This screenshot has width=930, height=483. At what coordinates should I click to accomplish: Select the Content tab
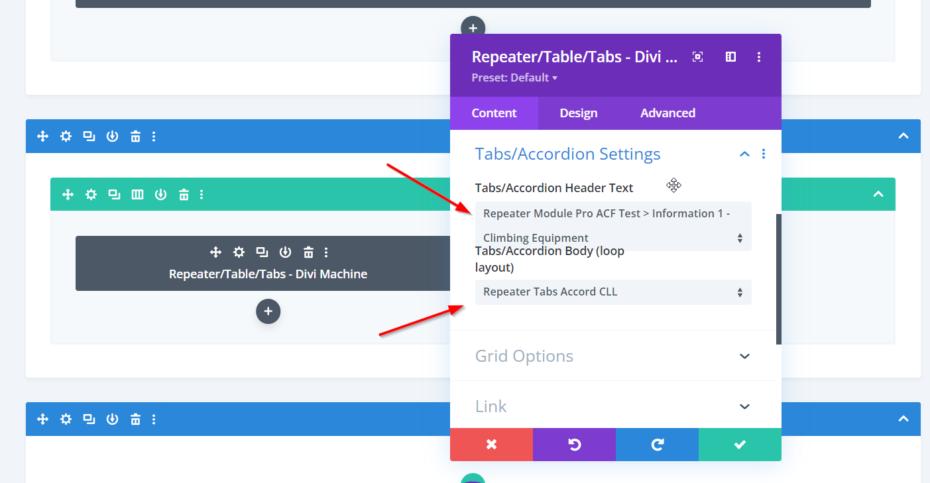click(x=494, y=113)
